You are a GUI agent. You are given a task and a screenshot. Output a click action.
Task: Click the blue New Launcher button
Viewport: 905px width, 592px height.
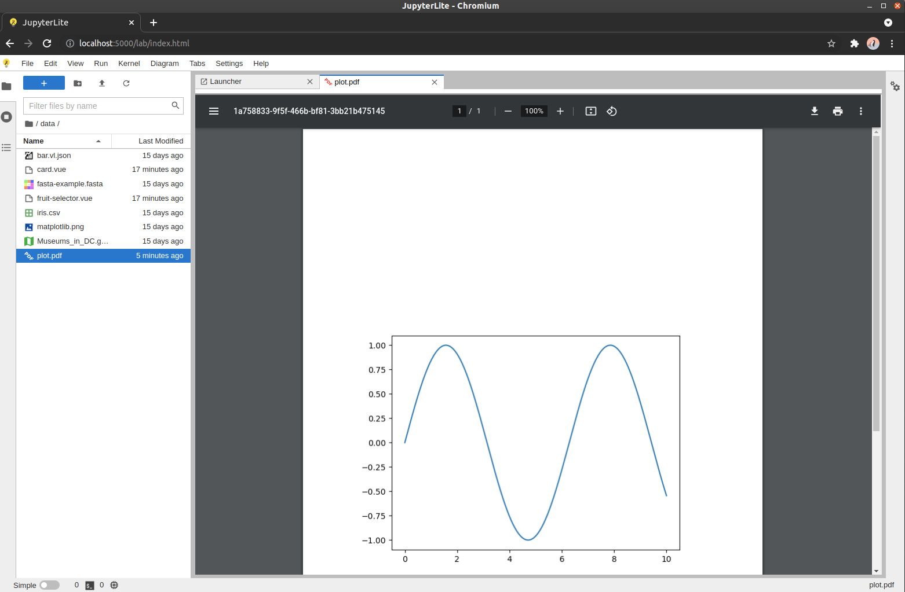coord(43,83)
